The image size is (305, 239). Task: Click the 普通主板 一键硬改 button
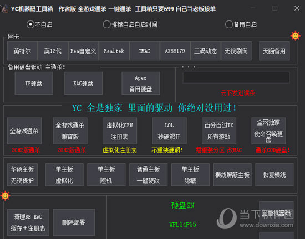tap(148, 175)
